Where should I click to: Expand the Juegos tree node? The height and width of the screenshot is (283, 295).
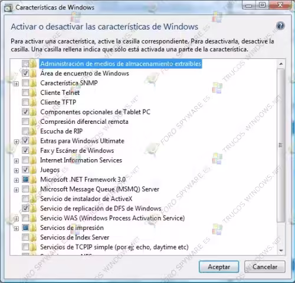point(17,170)
